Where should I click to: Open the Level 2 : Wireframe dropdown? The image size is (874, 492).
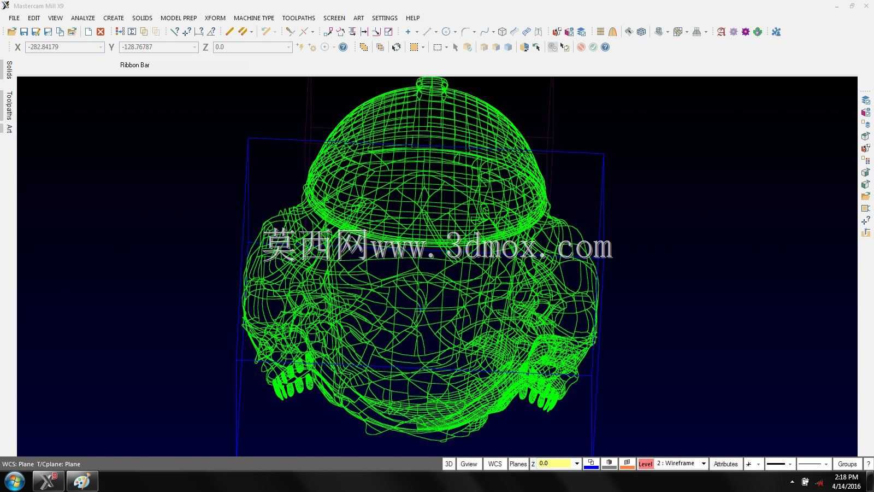(x=704, y=464)
